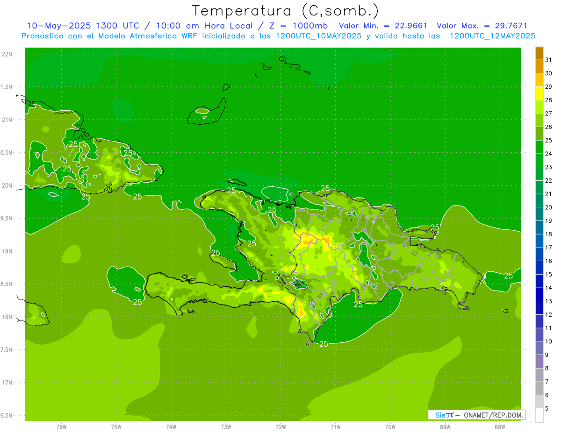Click the "Valor Max. = 29.7671" value
561x433 pixels.
pyautogui.click(x=482, y=26)
